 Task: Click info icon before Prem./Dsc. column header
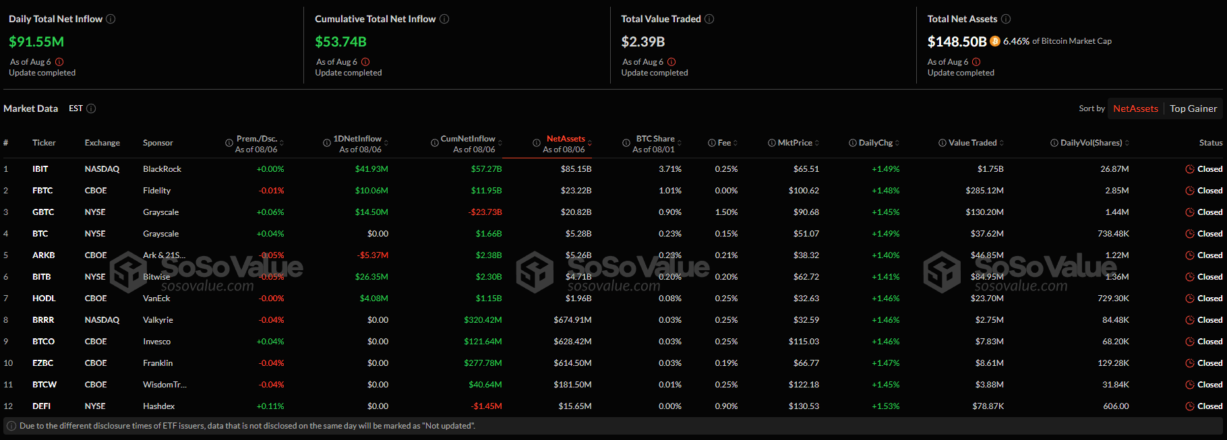click(229, 143)
